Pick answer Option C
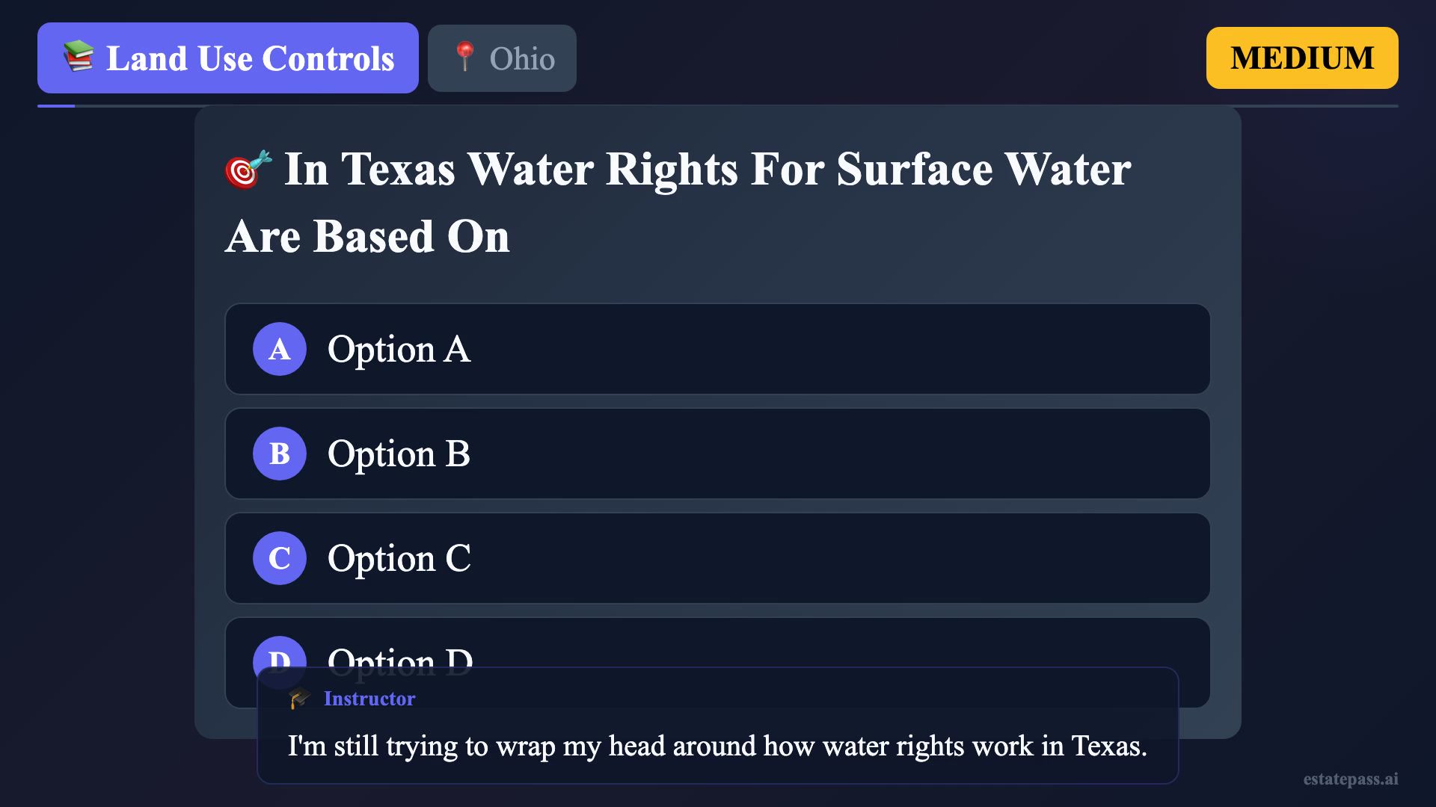Screen dimensions: 1436x807 [717, 558]
